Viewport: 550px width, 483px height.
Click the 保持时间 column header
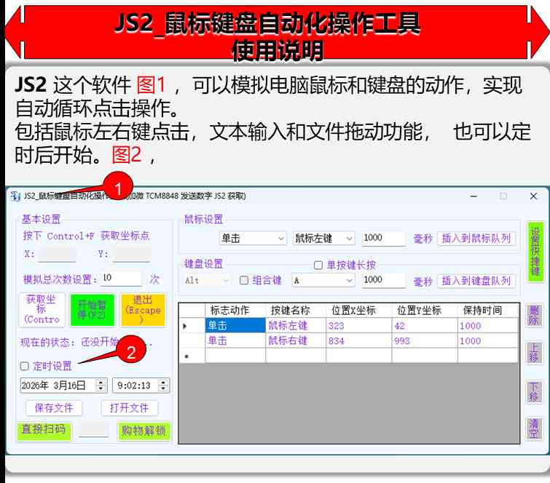[488, 311]
